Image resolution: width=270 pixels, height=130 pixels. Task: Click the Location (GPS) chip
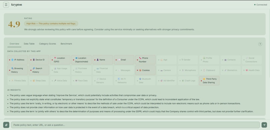click(x=60, y=60)
